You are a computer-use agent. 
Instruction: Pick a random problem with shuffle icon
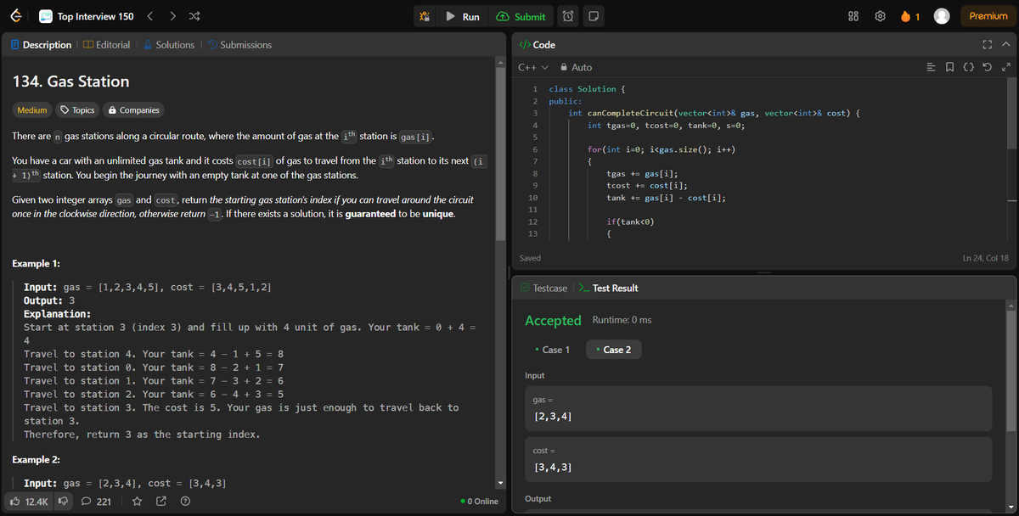pyautogui.click(x=194, y=16)
